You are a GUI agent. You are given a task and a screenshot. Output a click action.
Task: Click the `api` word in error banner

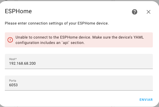point(66,43)
